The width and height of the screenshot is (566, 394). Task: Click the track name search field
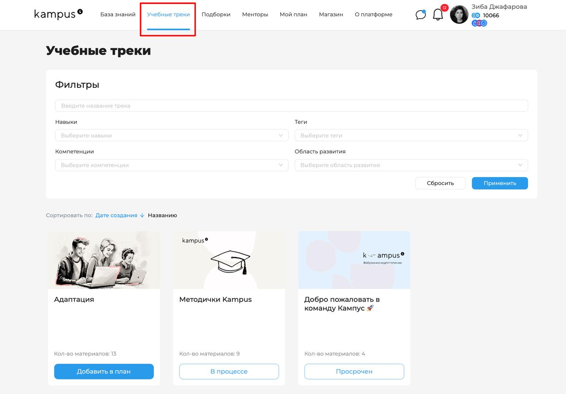click(x=291, y=106)
